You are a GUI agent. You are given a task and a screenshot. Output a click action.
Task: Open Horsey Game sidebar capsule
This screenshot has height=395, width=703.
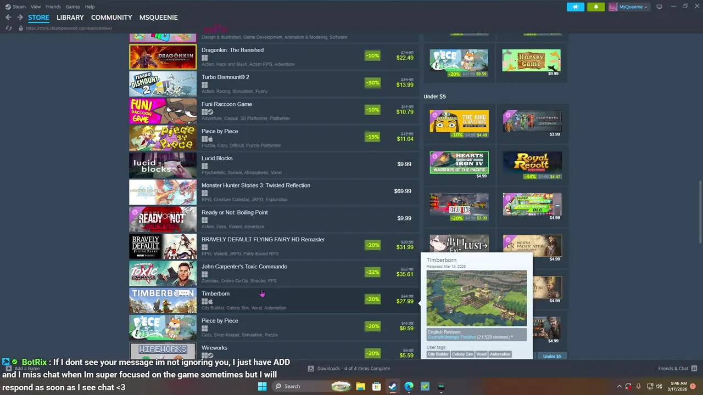tap(531, 60)
